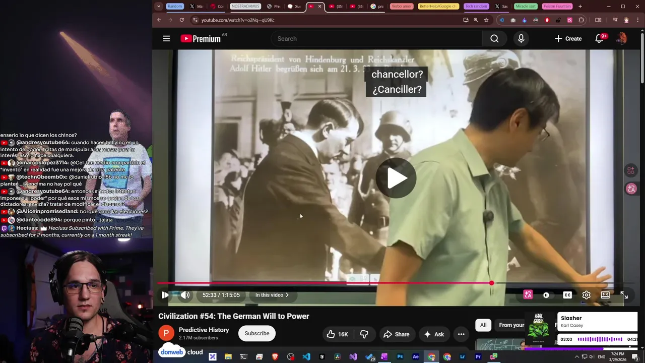Open the 'Random' tab group
This screenshot has width=645, height=363.
[x=175, y=7]
